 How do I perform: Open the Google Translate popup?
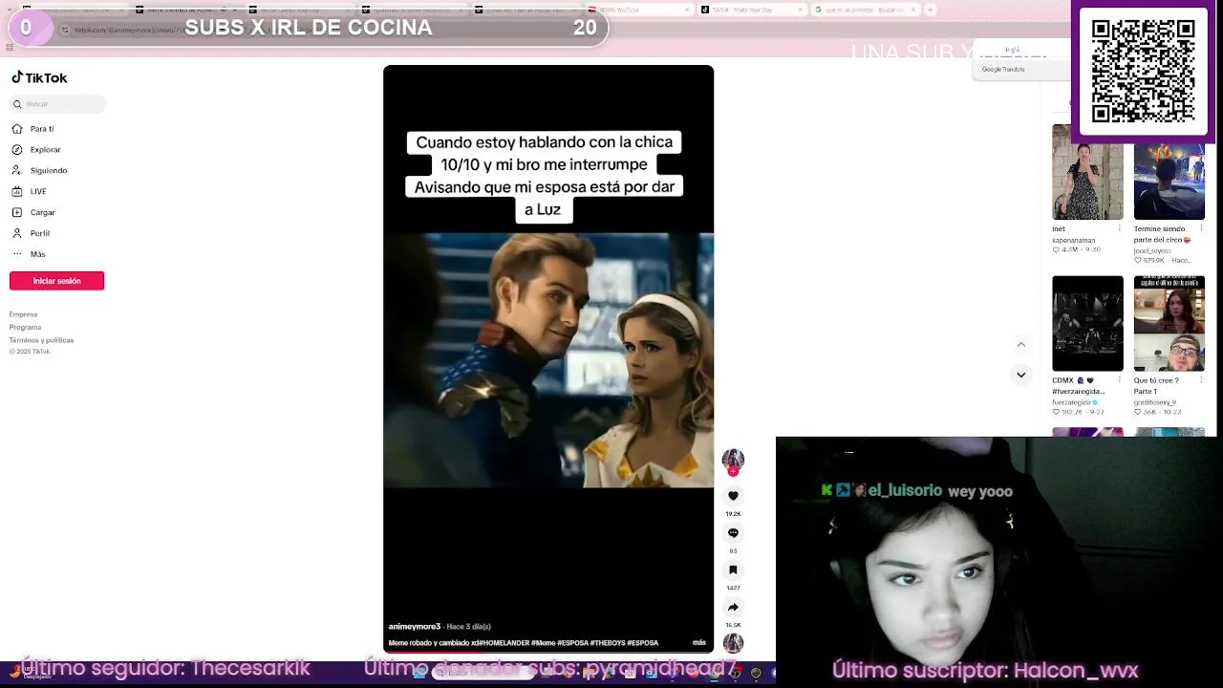pos(1003,69)
